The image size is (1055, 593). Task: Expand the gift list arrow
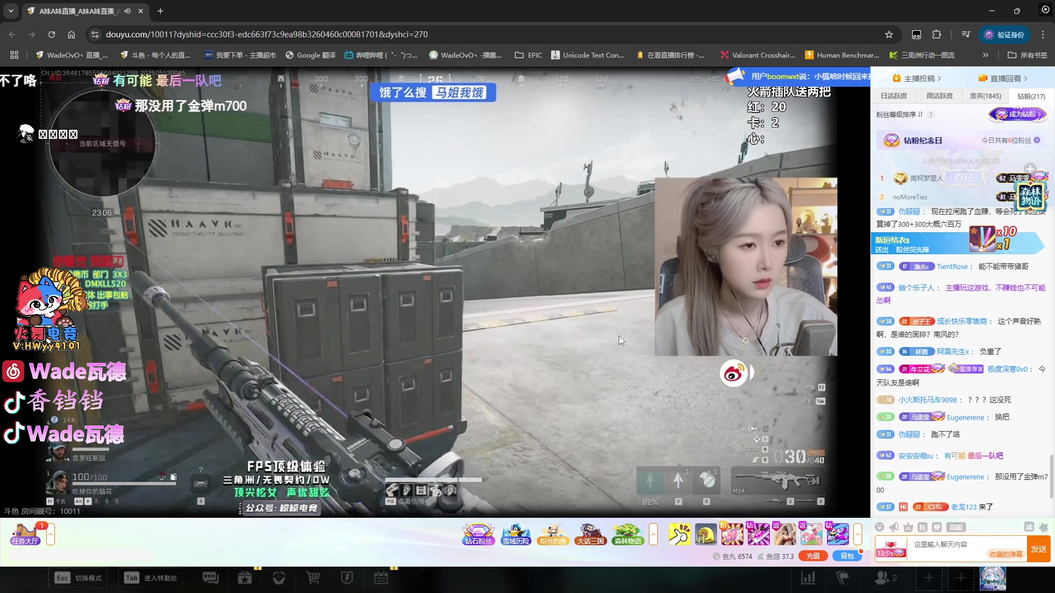(x=857, y=534)
